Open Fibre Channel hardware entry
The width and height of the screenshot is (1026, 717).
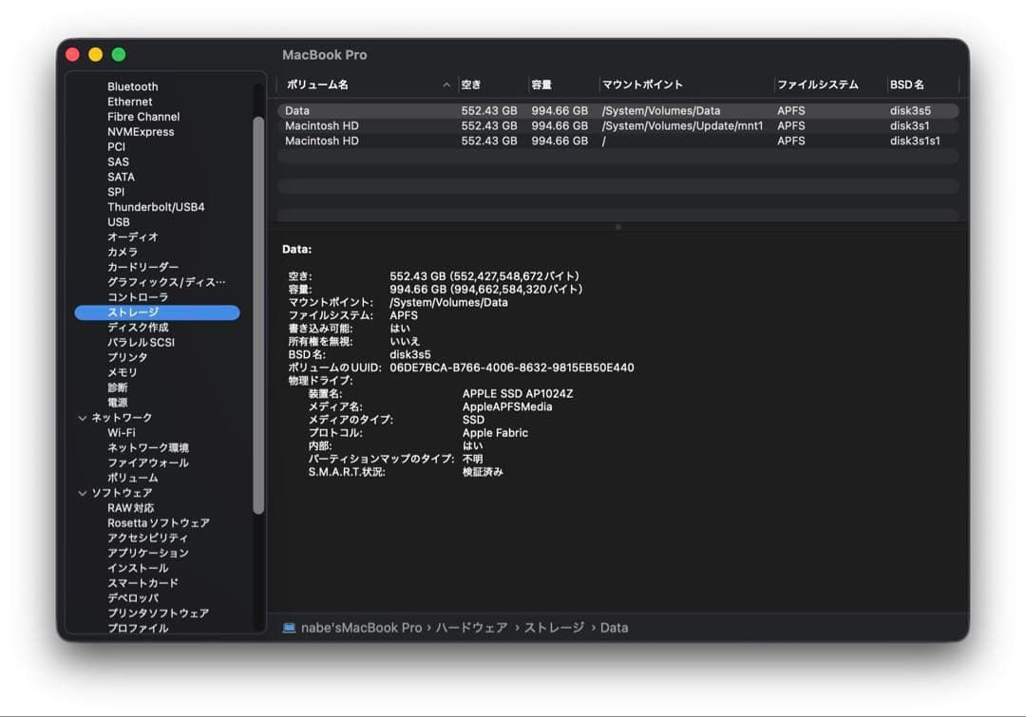tap(143, 117)
